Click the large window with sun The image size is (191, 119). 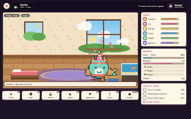(x=104, y=35)
